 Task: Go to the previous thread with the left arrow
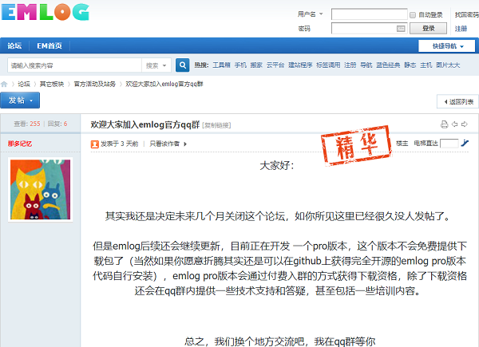click(454, 124)
